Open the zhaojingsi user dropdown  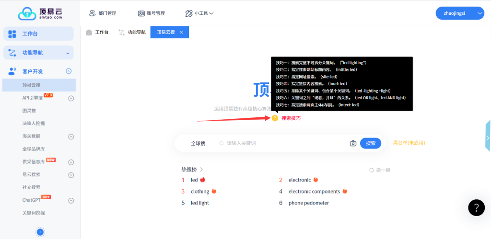tap(459, 13)
